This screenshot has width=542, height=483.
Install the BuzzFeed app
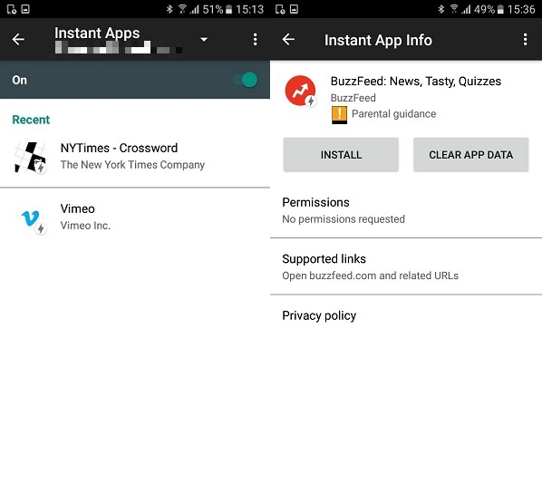341,155
